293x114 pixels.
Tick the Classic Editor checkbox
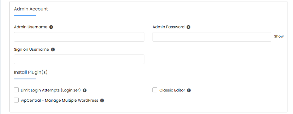pyautogui.click(x=155, y=90)
